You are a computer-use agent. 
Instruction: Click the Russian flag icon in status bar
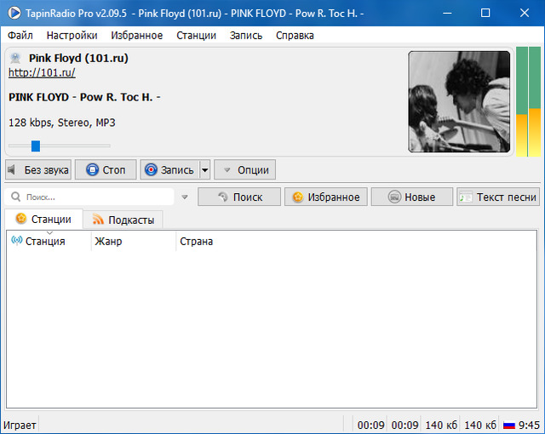tap(508, 425)
